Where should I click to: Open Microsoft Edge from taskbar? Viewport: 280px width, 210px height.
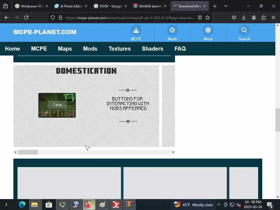click(x=22, y=205)
